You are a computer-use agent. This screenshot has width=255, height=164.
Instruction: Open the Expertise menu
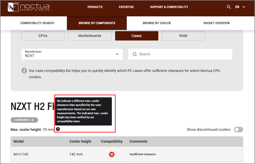coord(126,7)
